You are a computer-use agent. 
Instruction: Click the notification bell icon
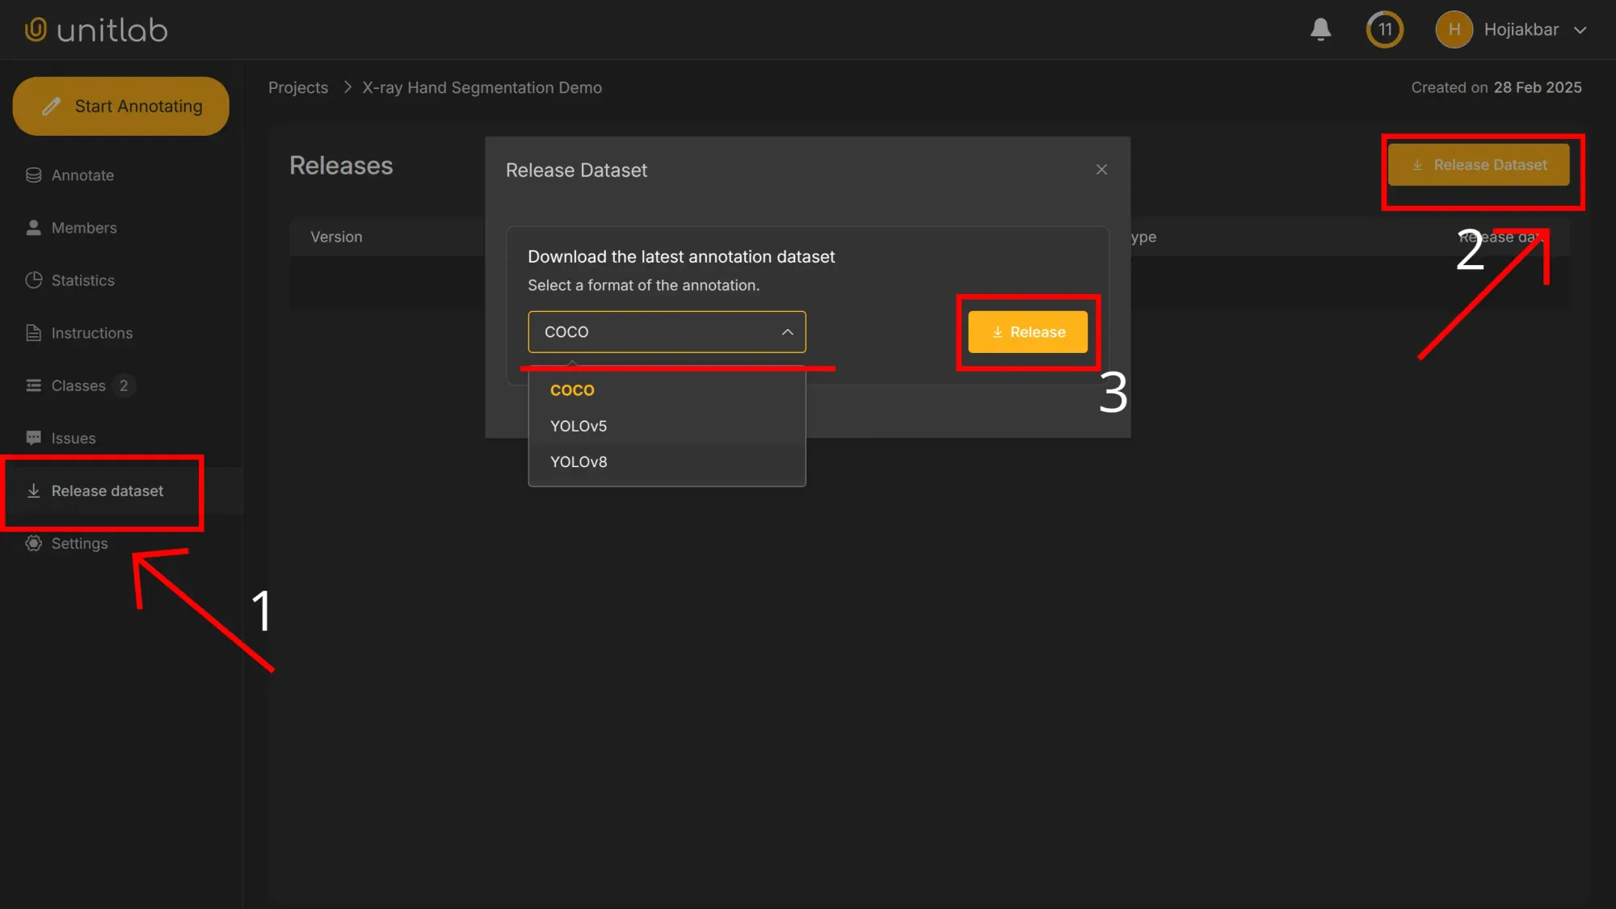[x=1320, y=30]
